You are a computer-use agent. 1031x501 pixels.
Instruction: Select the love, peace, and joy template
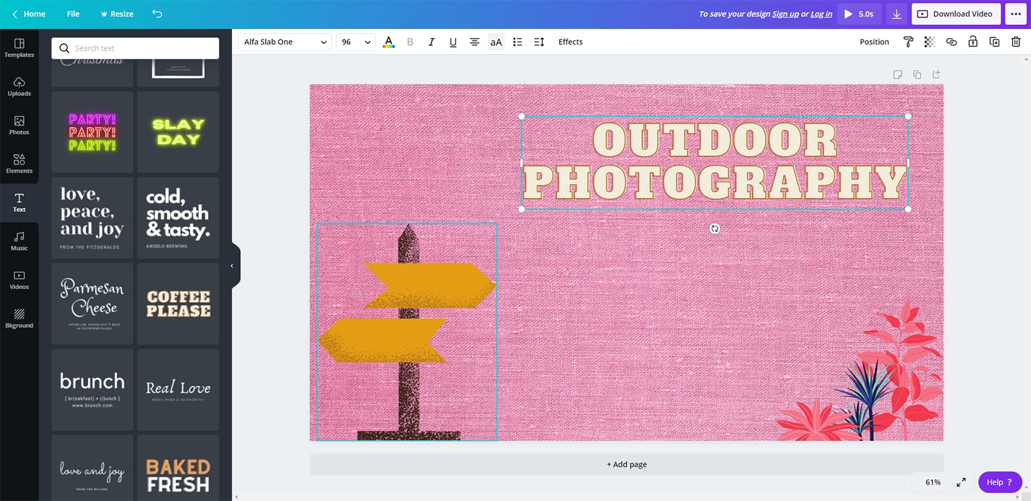click(92, 218)
